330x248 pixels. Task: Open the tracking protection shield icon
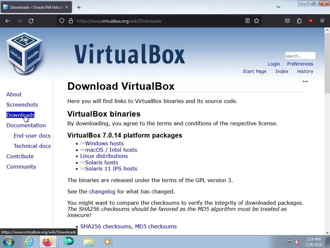tap(62, 21)
